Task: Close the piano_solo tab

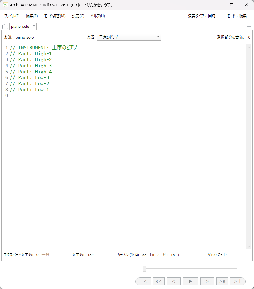Action: pyautogui.click(x=34, y=26)
